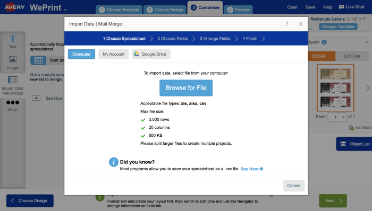Click the '600 KB' text

point(155,135)
